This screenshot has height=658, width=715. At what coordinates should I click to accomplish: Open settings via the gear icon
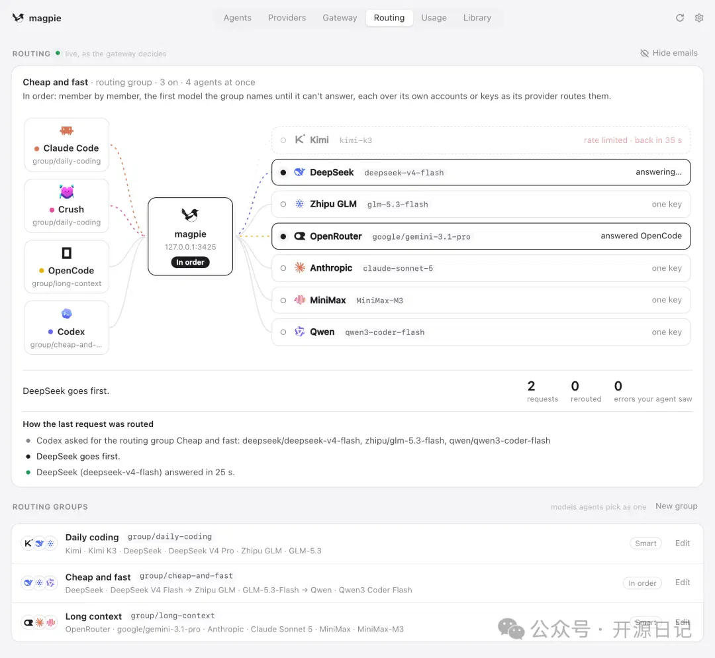(x=698, y=18)
